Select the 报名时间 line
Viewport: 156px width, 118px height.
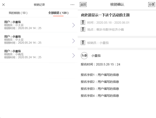(100, 64)
